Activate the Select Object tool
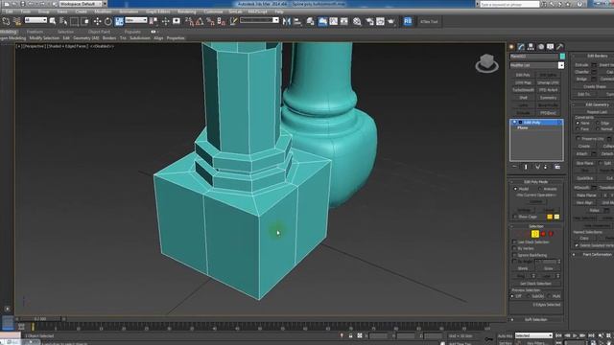Screen dimensions: 614x345 pos(53,21)
